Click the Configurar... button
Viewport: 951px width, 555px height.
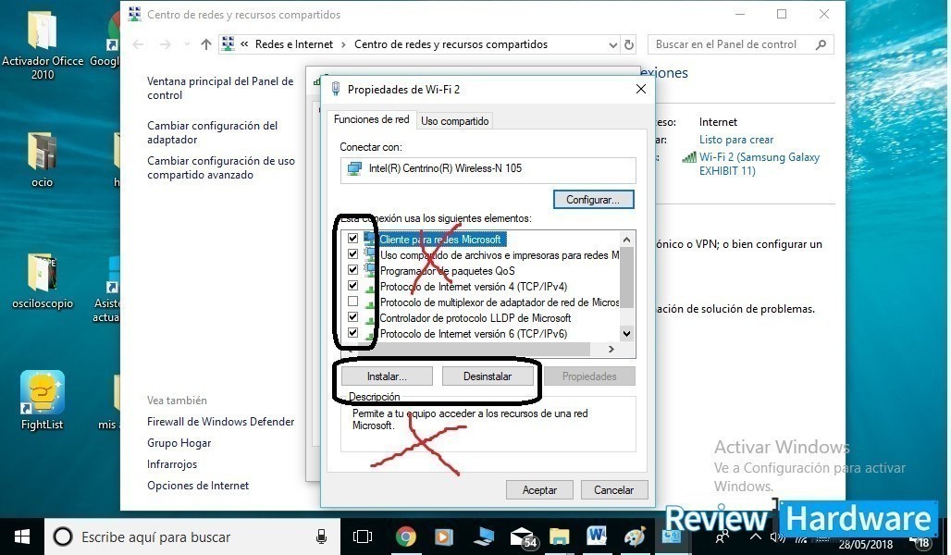[593, 200]
